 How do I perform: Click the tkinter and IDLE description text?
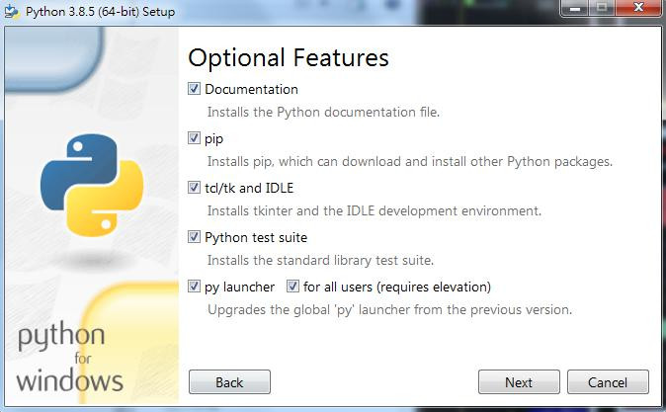tap(375, 211)
